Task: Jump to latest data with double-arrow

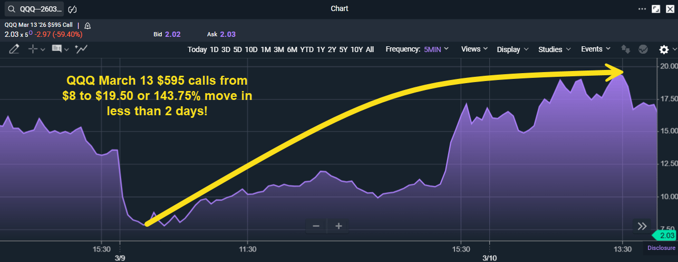Action: point(642,226)
